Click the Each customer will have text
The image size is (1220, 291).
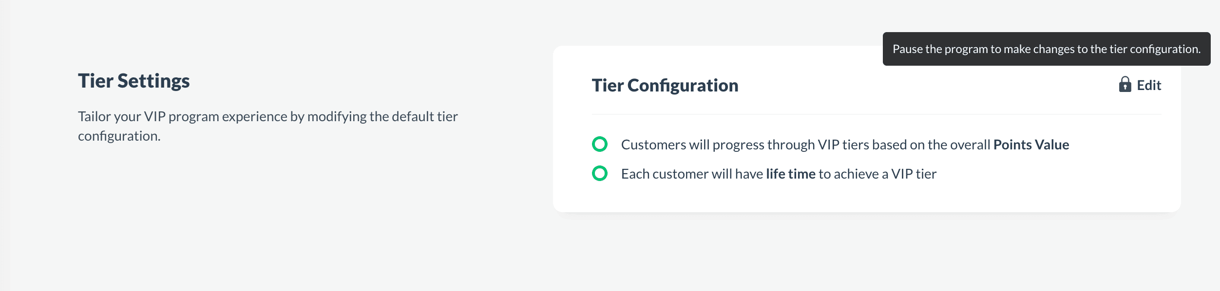tap(692, 174)
